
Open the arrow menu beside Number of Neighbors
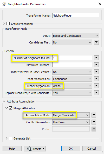(x=96, y=58)
